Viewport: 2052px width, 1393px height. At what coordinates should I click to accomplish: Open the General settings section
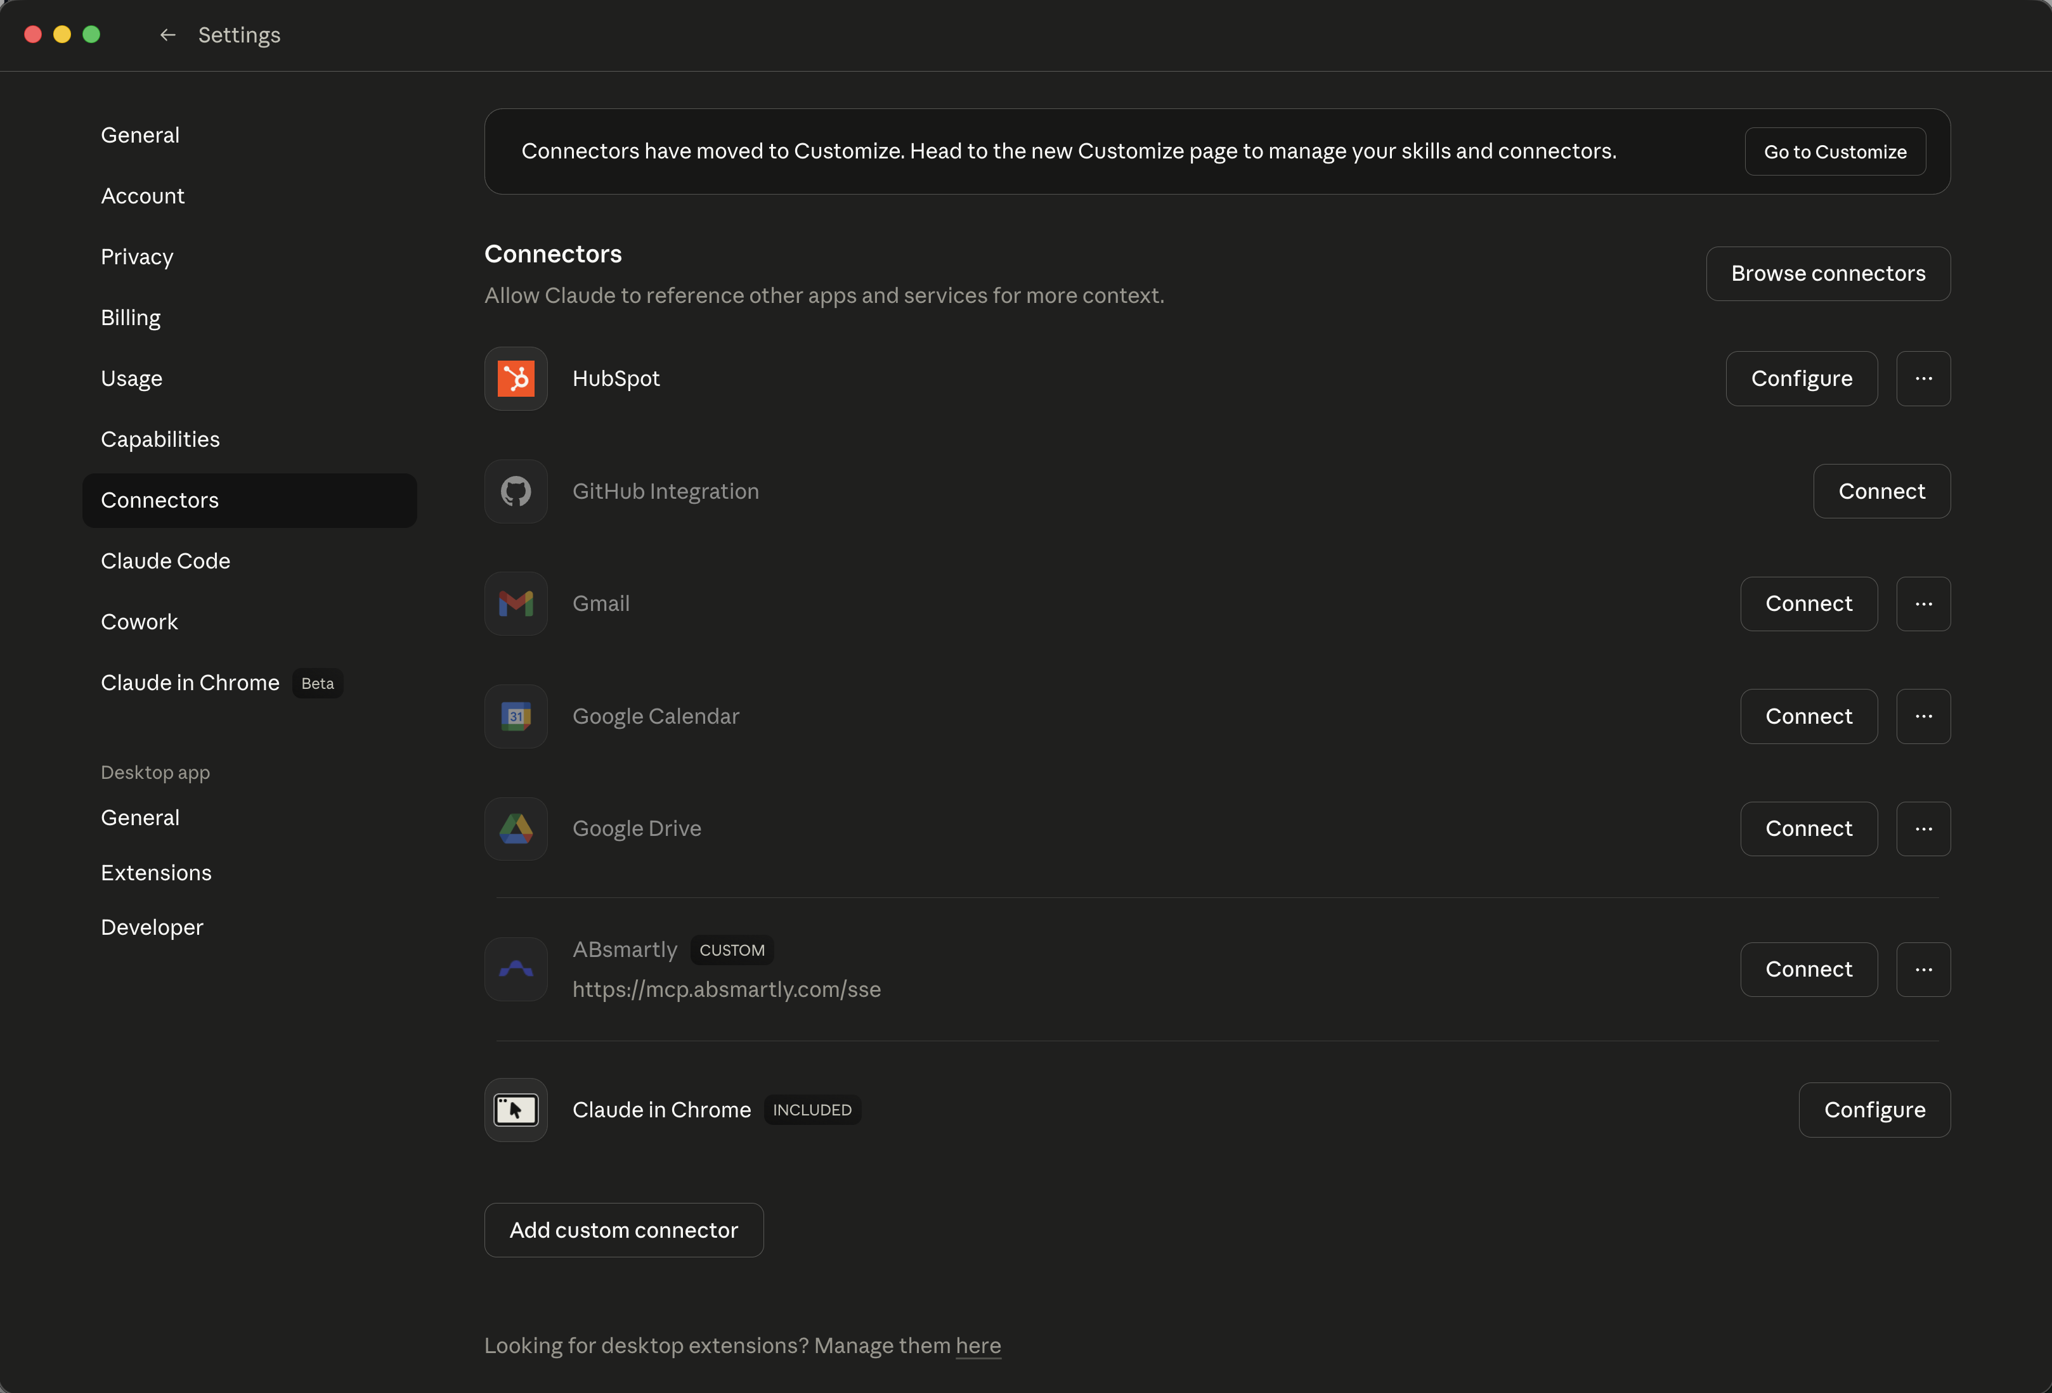[x=250, y=135]
